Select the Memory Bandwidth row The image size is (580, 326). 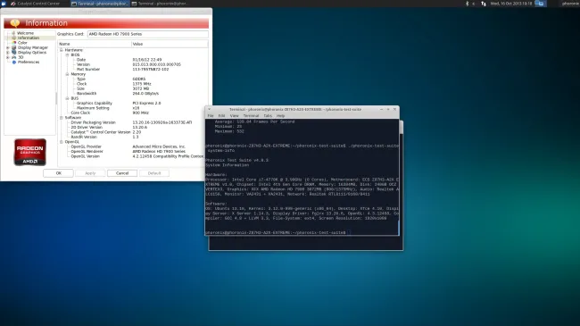133,94
